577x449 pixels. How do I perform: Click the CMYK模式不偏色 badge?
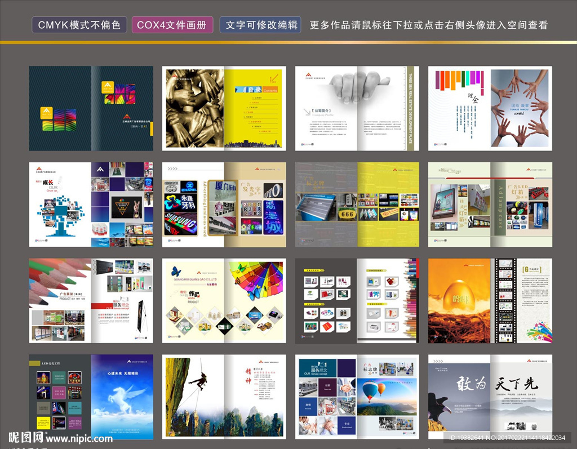click(79, 25)
